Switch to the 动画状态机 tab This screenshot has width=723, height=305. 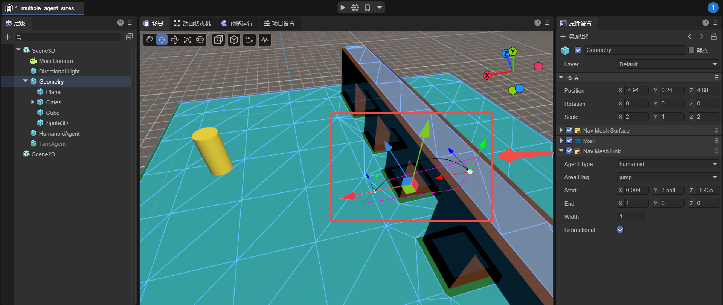pyautogui.click(x=193, y=23)
